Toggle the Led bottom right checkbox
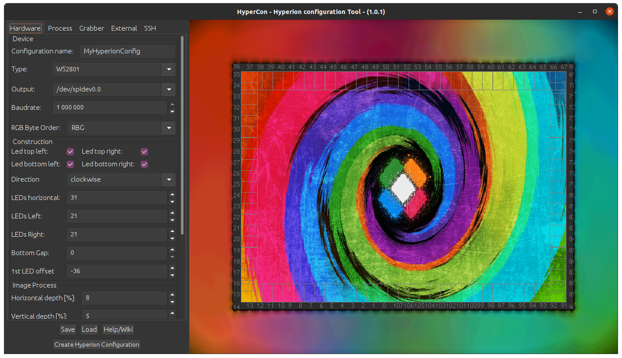Image resolution: width=622 pixels, height=358 pixels. [144, 164]
